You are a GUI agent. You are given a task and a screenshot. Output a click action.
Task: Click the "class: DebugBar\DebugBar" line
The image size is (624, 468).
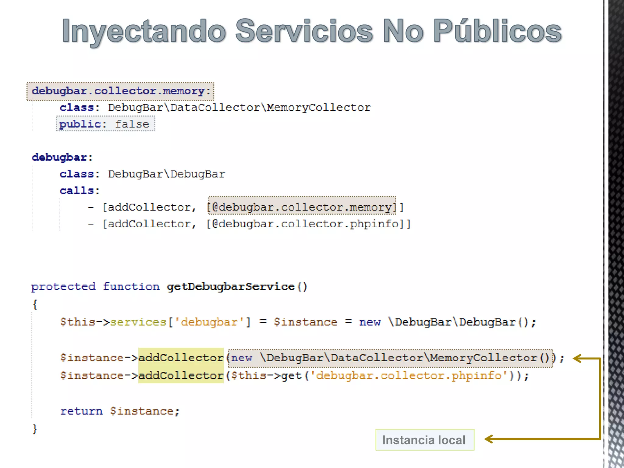click(142, 174)
